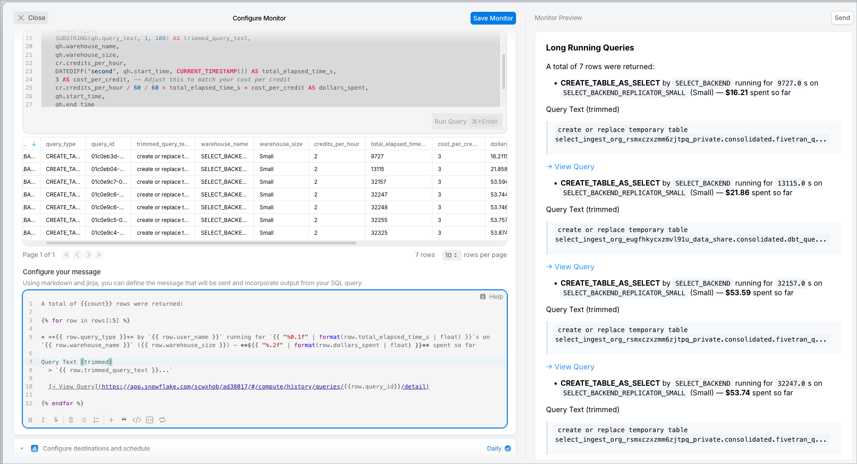Insert a link in message editor

tap(71, 420)
